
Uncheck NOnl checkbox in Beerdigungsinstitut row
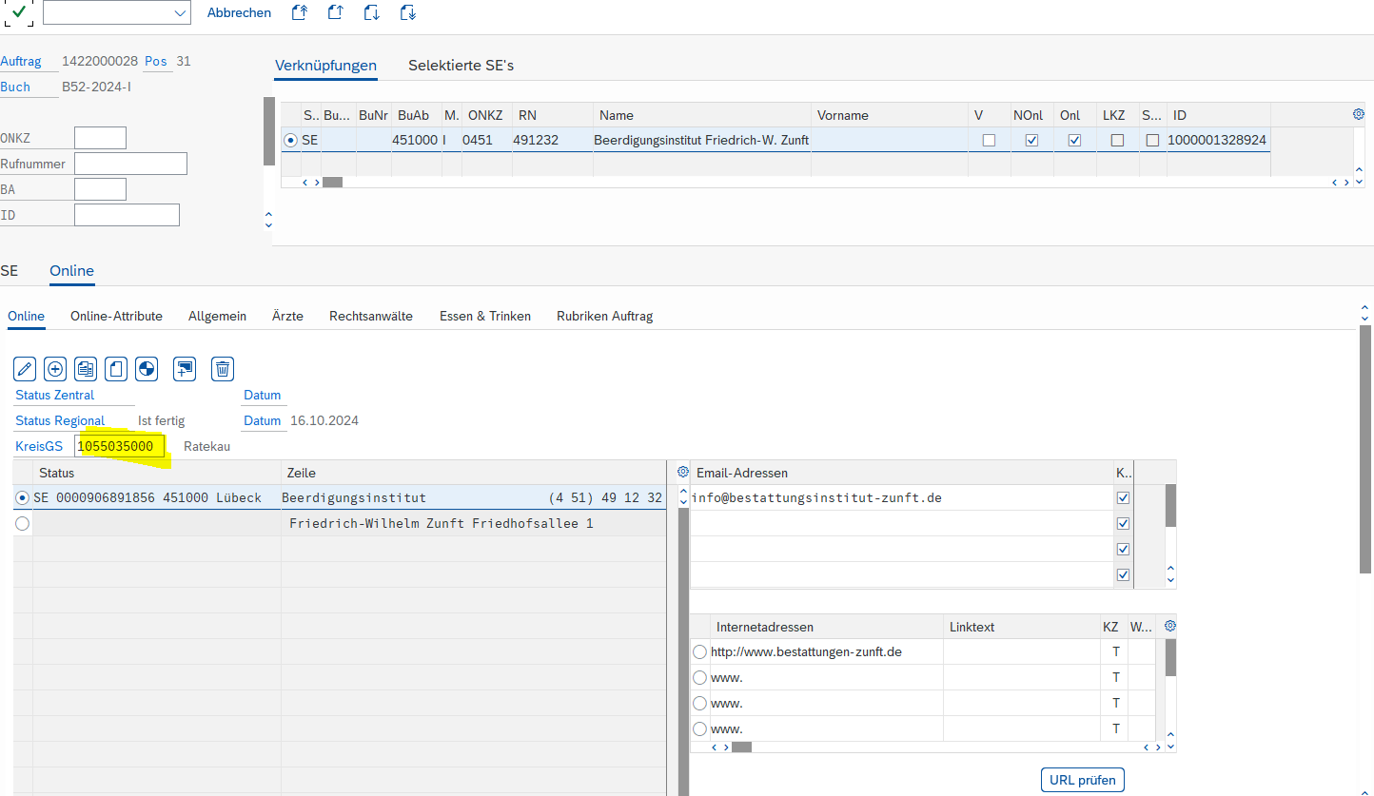pos(1031,141)
